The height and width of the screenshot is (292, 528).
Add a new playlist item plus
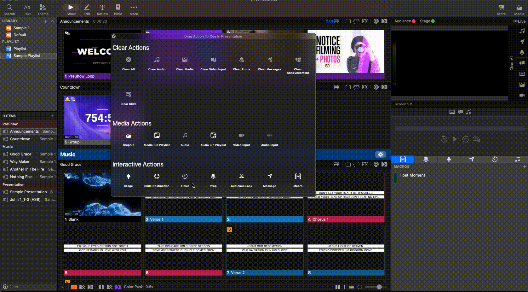click(53, 116)
